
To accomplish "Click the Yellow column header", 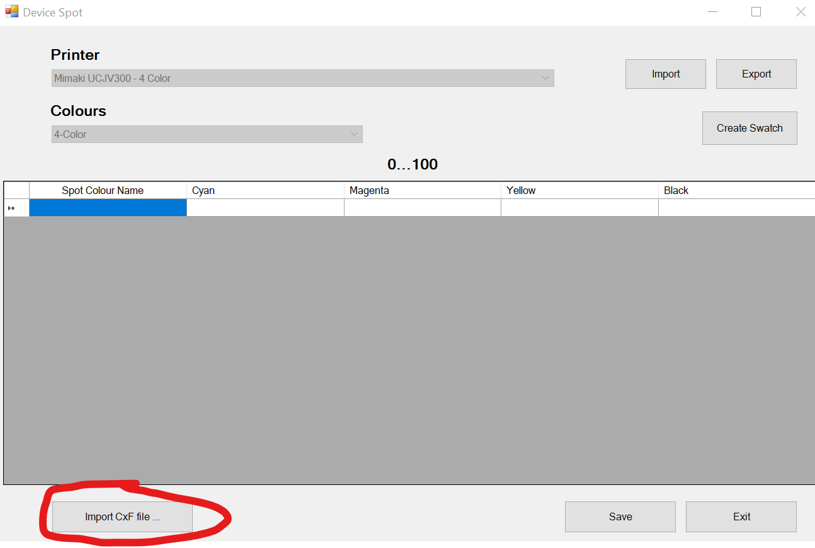I will (x=579, y=191).
